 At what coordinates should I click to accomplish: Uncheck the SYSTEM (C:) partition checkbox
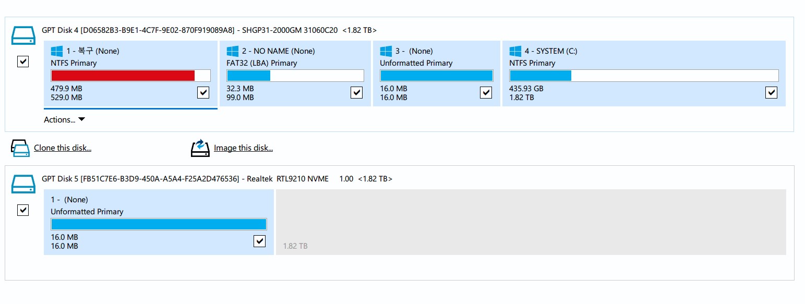(772, 92)
